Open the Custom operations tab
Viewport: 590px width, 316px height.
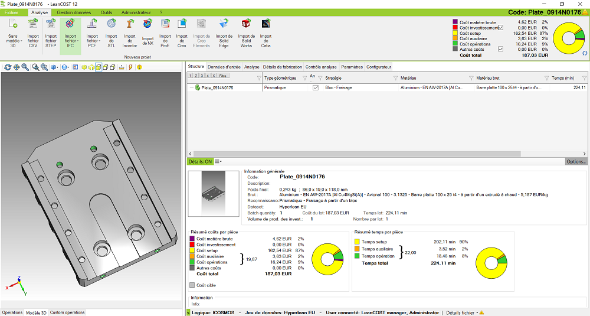click(67, 312)
